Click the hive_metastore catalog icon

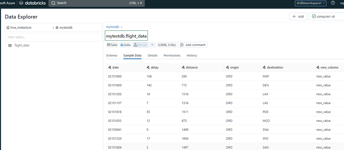(x=8, y=27)
